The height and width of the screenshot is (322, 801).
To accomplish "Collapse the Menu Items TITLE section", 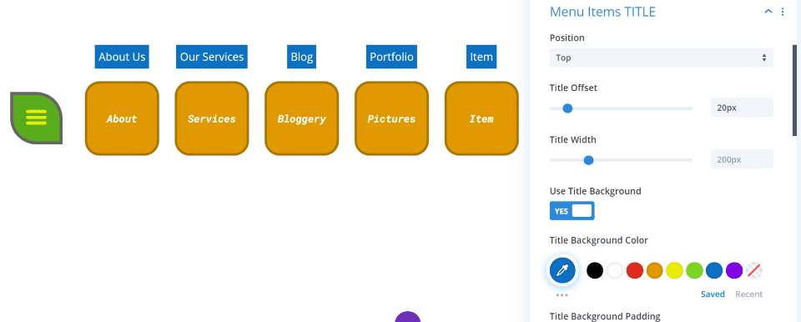I will tap(768, 12).
